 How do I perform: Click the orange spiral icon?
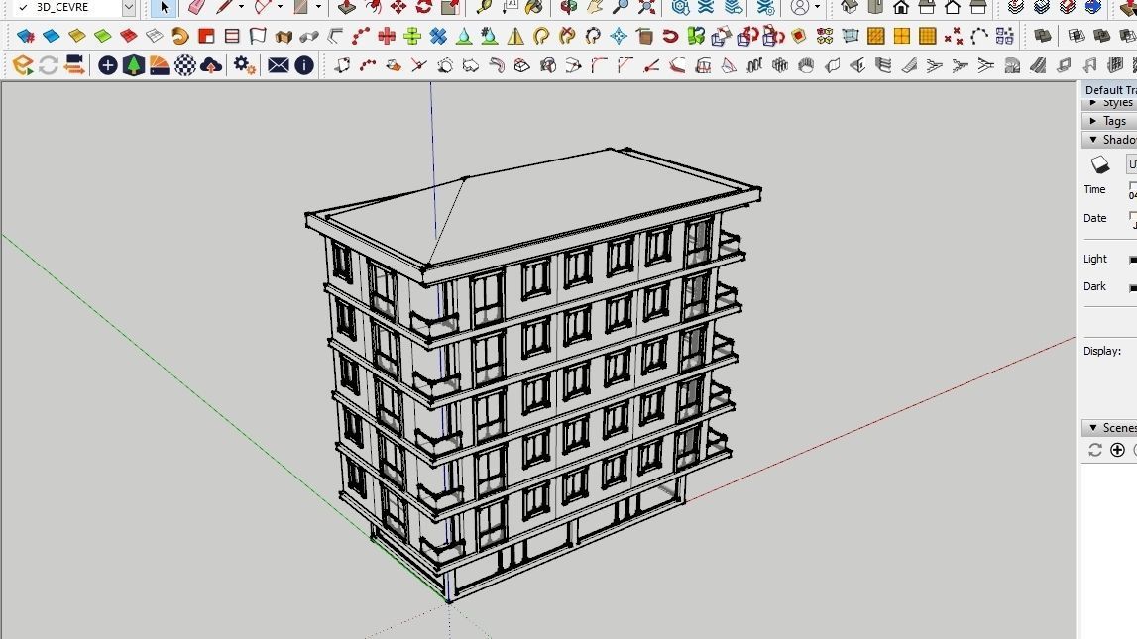coord(179,36)
